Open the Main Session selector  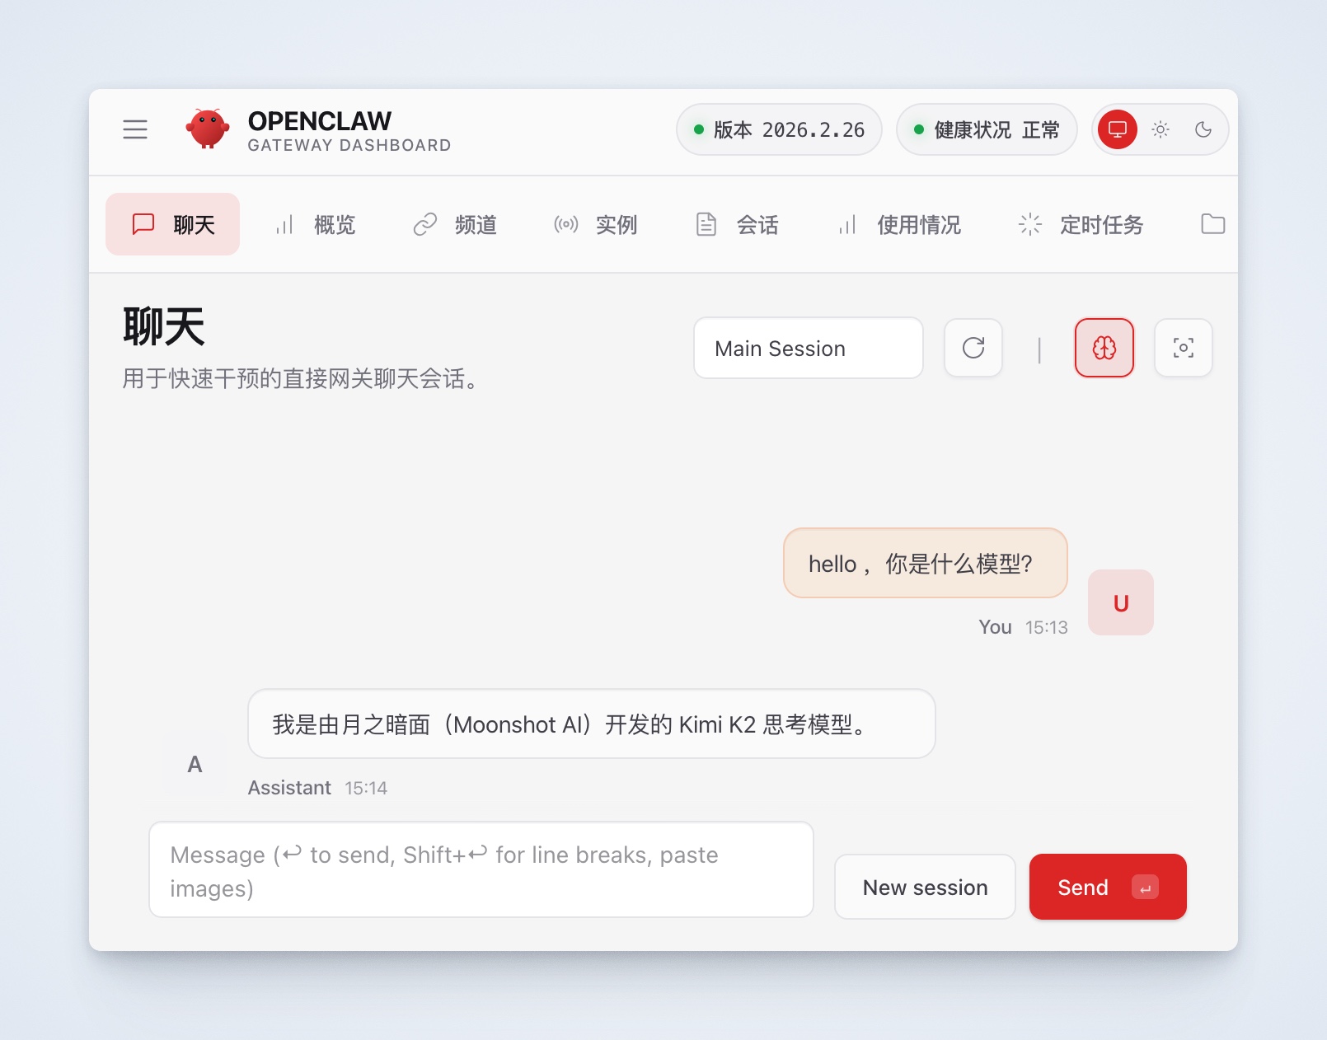click(x=808, y=349)
